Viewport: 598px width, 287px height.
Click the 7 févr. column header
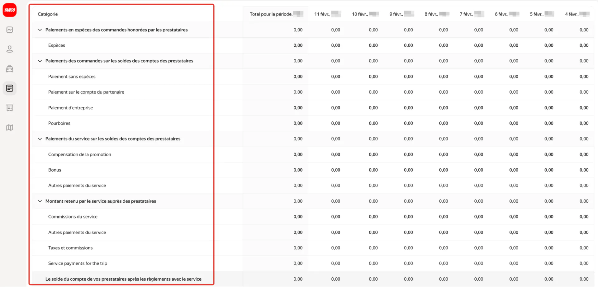pyautogui.click(x=472, y=14)
